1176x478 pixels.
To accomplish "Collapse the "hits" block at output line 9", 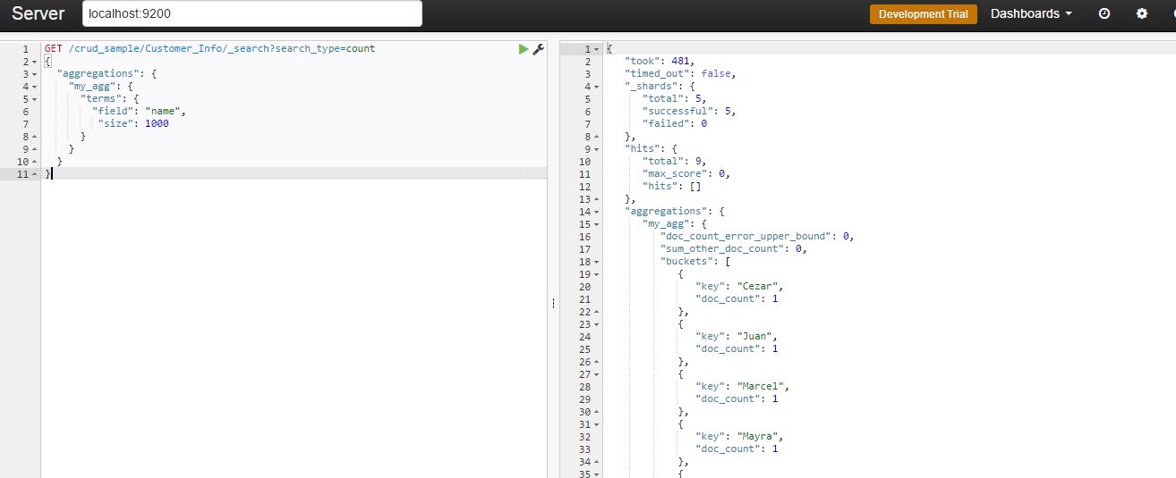I will (597, 149).
